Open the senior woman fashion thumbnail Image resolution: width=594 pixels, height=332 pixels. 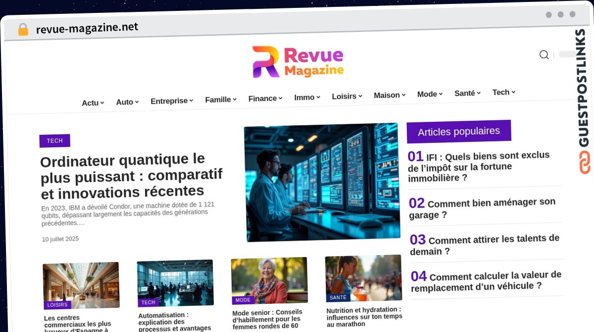(x=269, y=280)
